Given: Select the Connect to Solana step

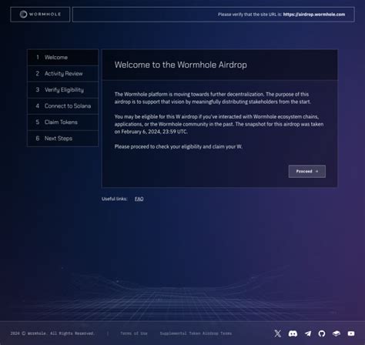Looking at the screenshot, I should tap(63, 106).
